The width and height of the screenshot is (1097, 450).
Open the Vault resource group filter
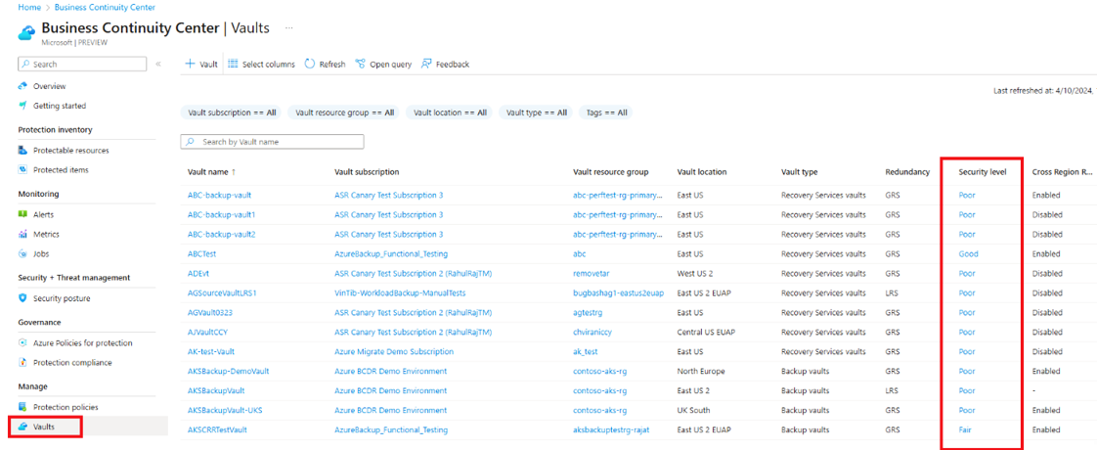coord(345,112)
